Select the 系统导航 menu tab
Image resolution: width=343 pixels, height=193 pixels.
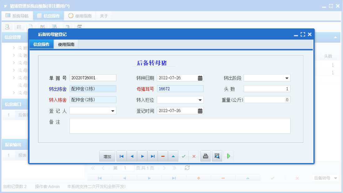[17, 15]
